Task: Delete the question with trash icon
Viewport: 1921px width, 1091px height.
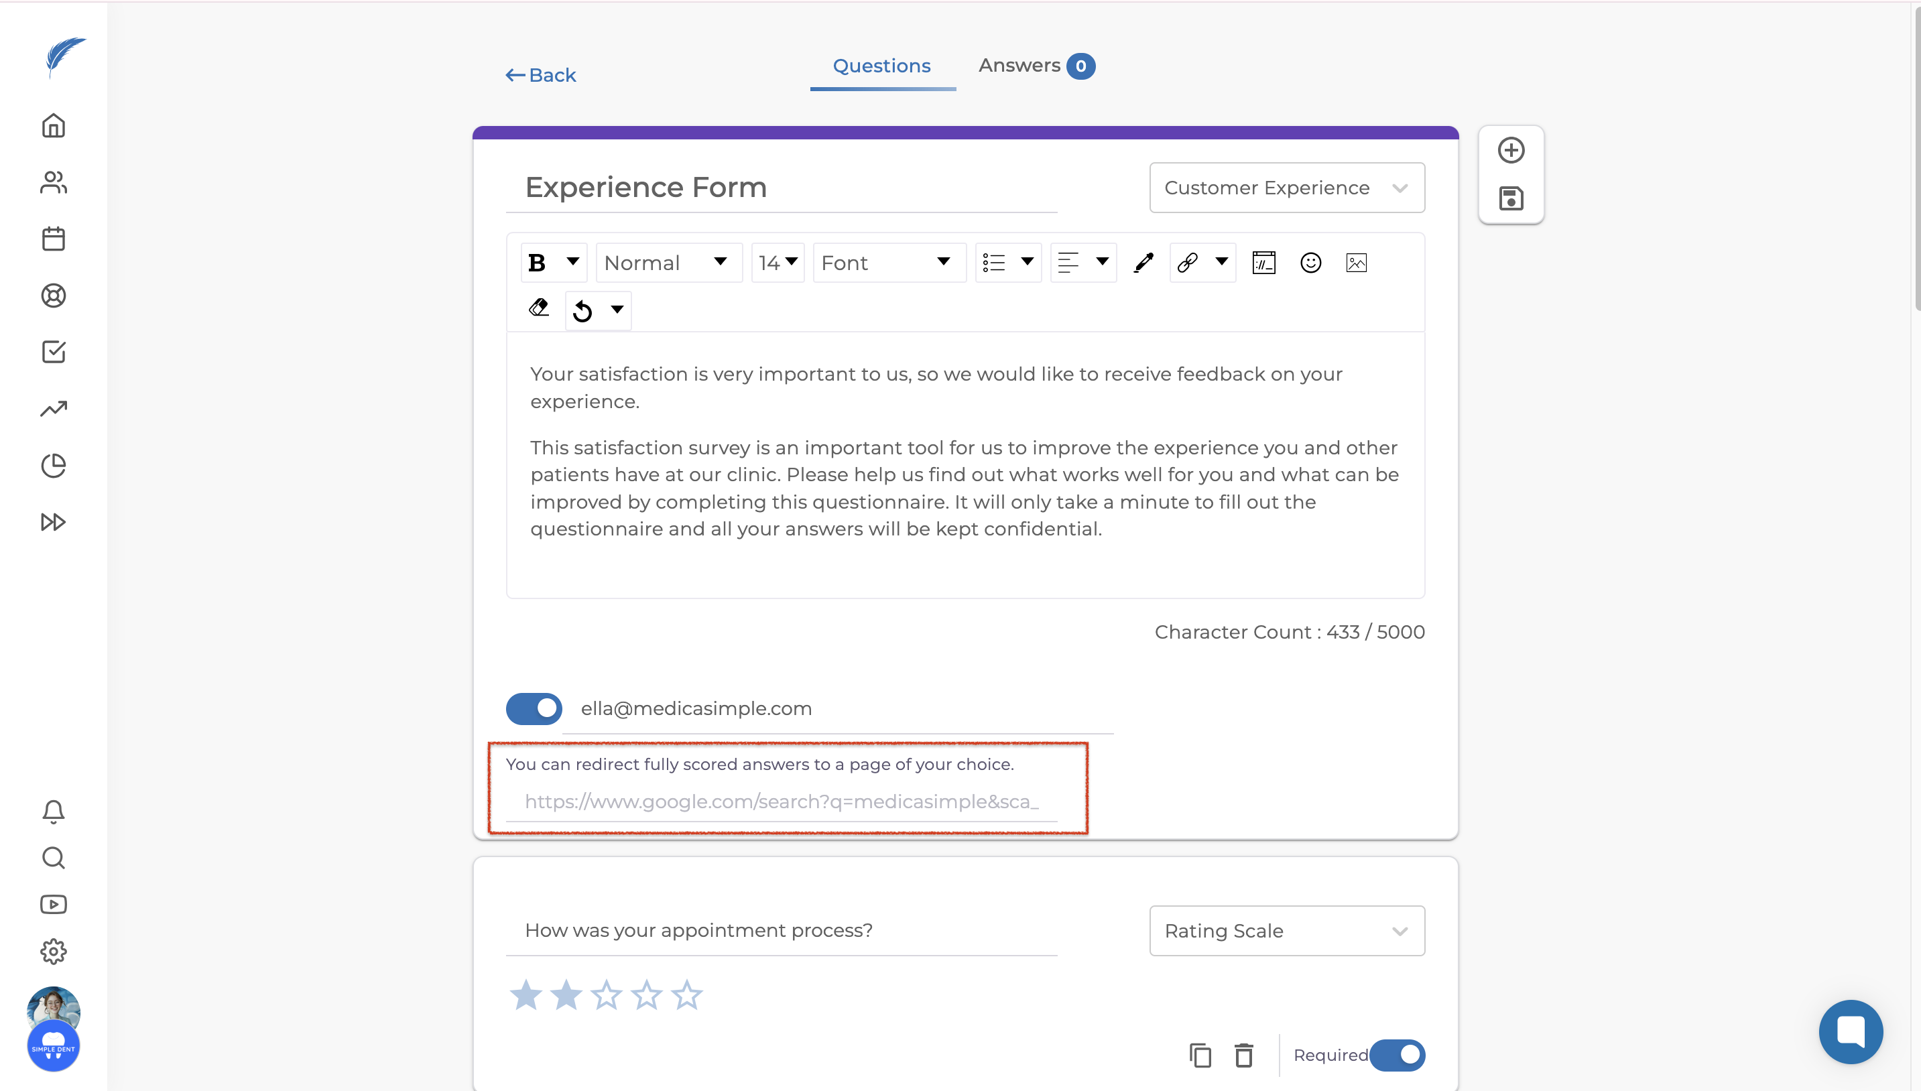Action: pyautogui.click(x=1244, y=1055)
